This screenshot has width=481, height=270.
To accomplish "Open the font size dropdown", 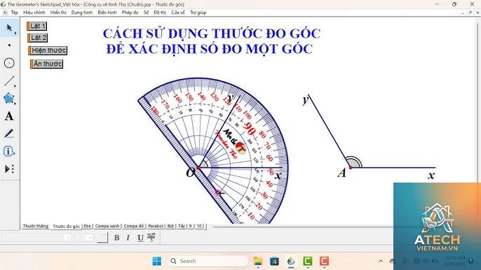I will 84,237.
